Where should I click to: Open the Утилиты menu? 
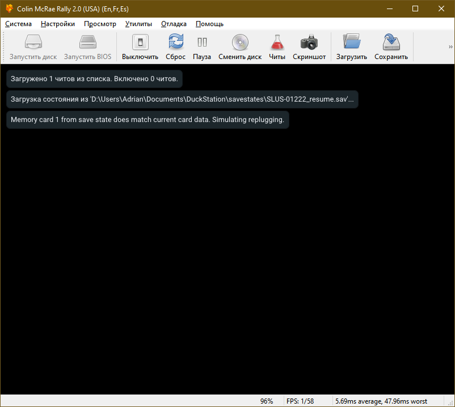(138, 24)
